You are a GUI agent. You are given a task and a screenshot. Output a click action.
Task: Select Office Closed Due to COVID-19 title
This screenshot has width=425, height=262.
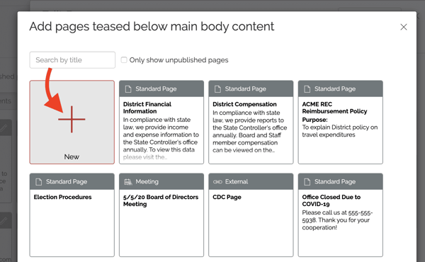pos(331,201)
